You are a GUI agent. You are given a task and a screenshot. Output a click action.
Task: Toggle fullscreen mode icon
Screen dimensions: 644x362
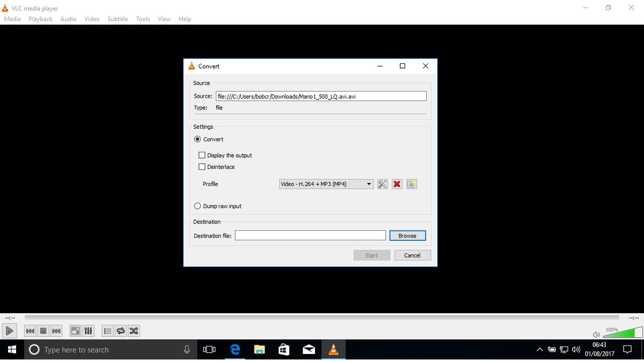coord(75,331)
